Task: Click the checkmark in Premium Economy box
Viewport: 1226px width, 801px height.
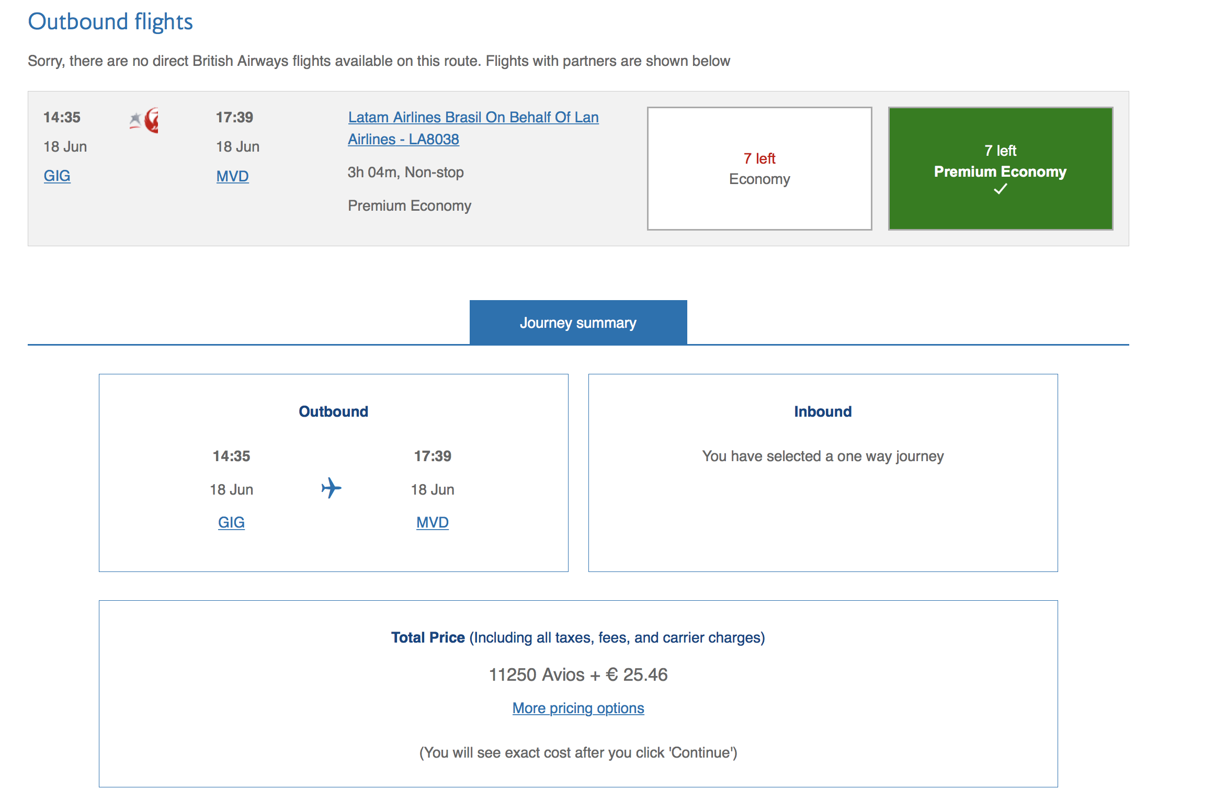Action: point(1000,189)
